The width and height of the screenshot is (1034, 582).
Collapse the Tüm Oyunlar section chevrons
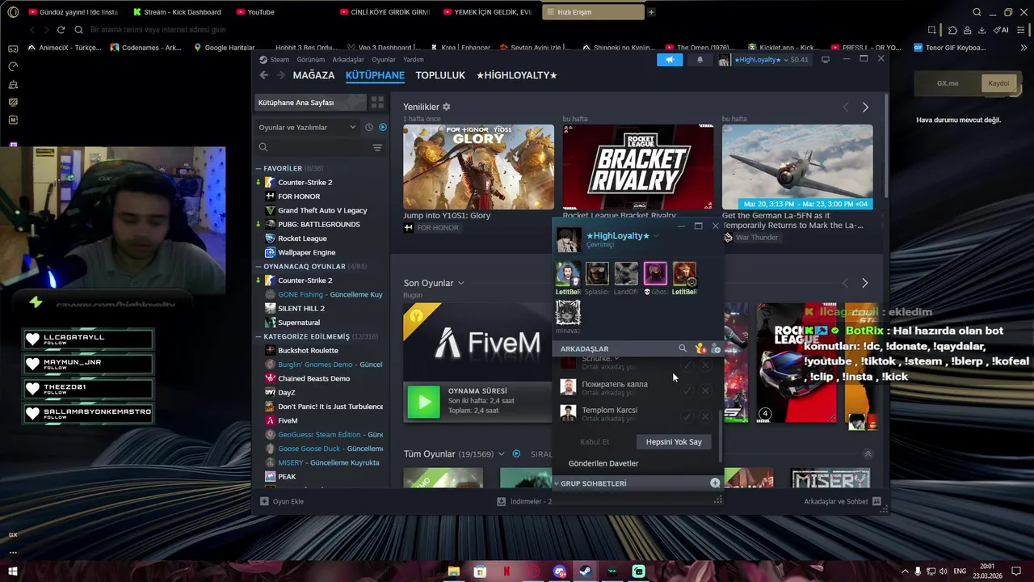click(868, 454)
